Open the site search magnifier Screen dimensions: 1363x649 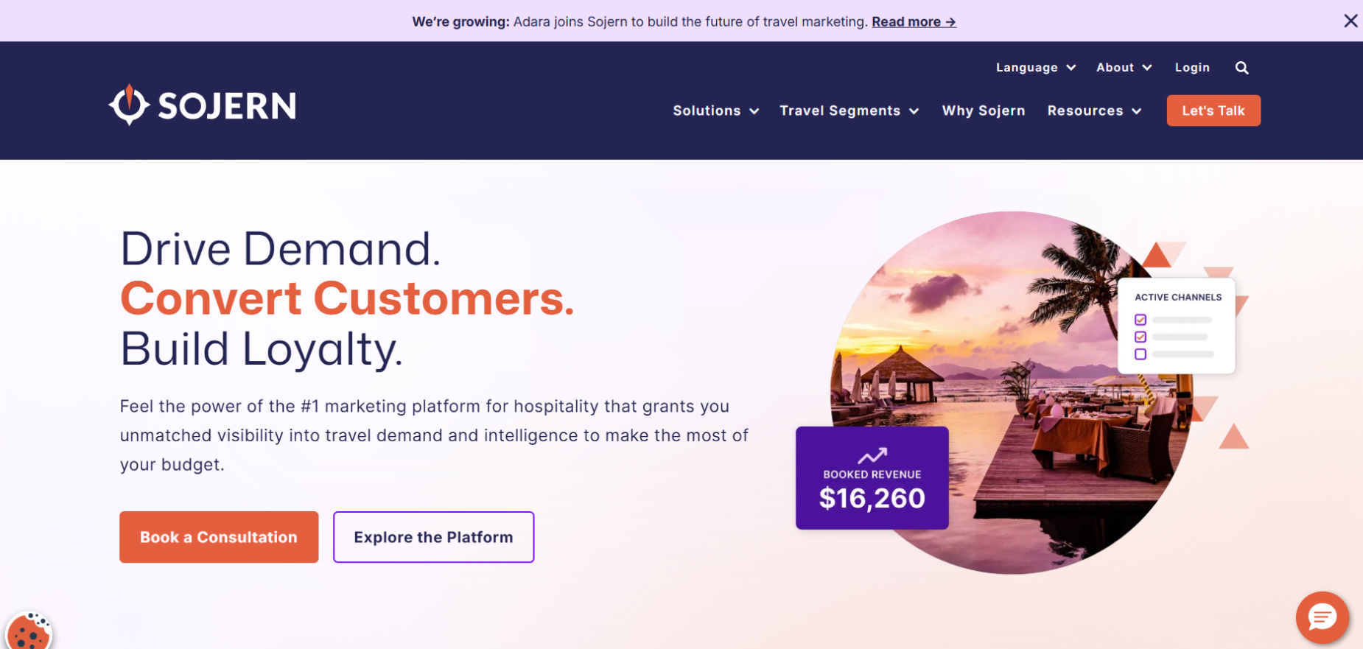click(x=1241, y=67)
